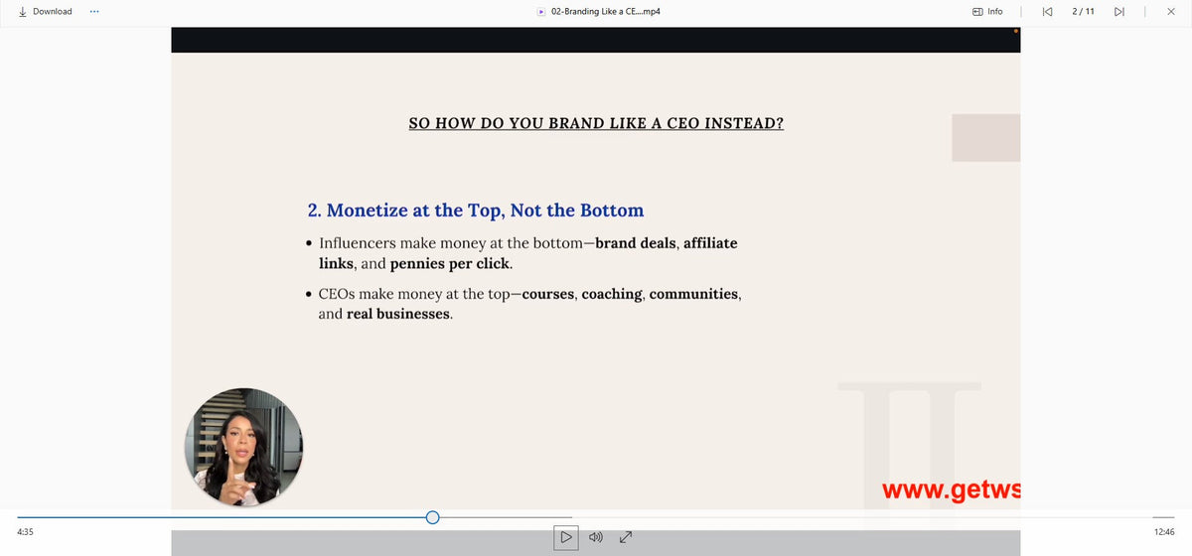1192x556 pixels.
Task: Close the video preview
Action: (x=1171, y=12)
